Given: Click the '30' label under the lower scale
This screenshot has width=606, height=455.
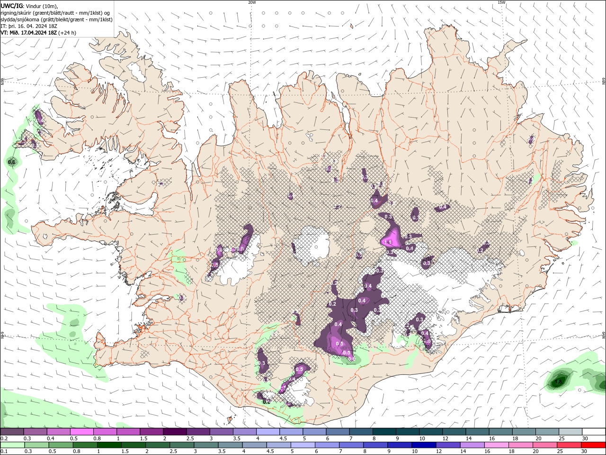Looking at the screenshot, I should 585,452.
